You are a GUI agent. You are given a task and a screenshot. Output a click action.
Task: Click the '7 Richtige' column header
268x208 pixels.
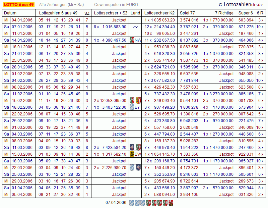coord(224,13)
